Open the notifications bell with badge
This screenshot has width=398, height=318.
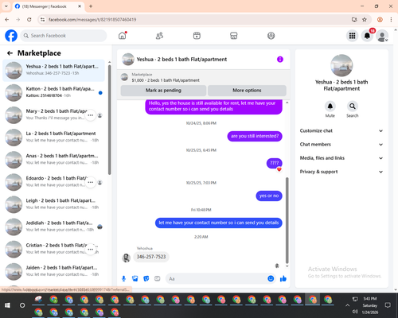367,36
